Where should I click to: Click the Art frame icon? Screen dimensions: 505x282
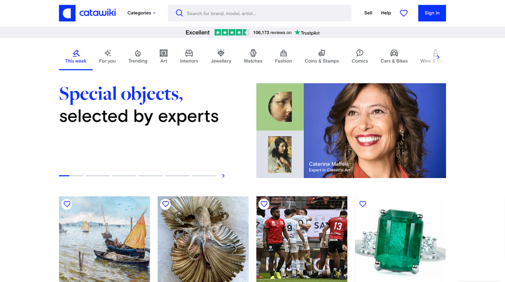pyautogui.click(x=164, y=53)
